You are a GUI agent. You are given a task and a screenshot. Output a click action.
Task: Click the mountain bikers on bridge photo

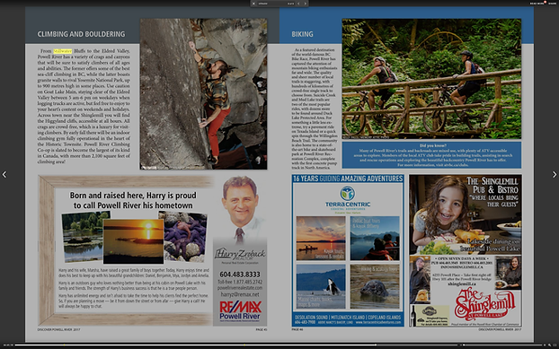tap(431, 79)
